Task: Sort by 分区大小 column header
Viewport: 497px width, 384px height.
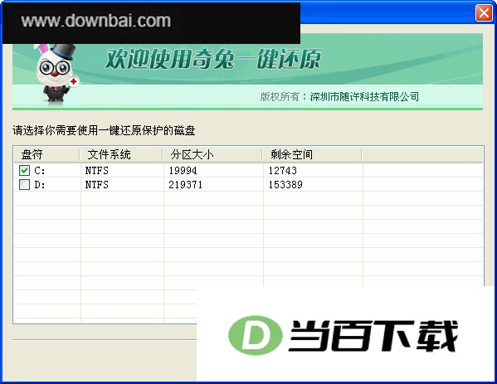Action: point(212,154)
